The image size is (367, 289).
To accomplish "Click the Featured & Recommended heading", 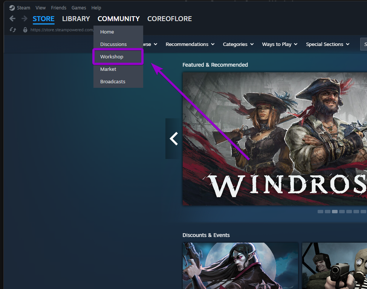I will 215,65.
